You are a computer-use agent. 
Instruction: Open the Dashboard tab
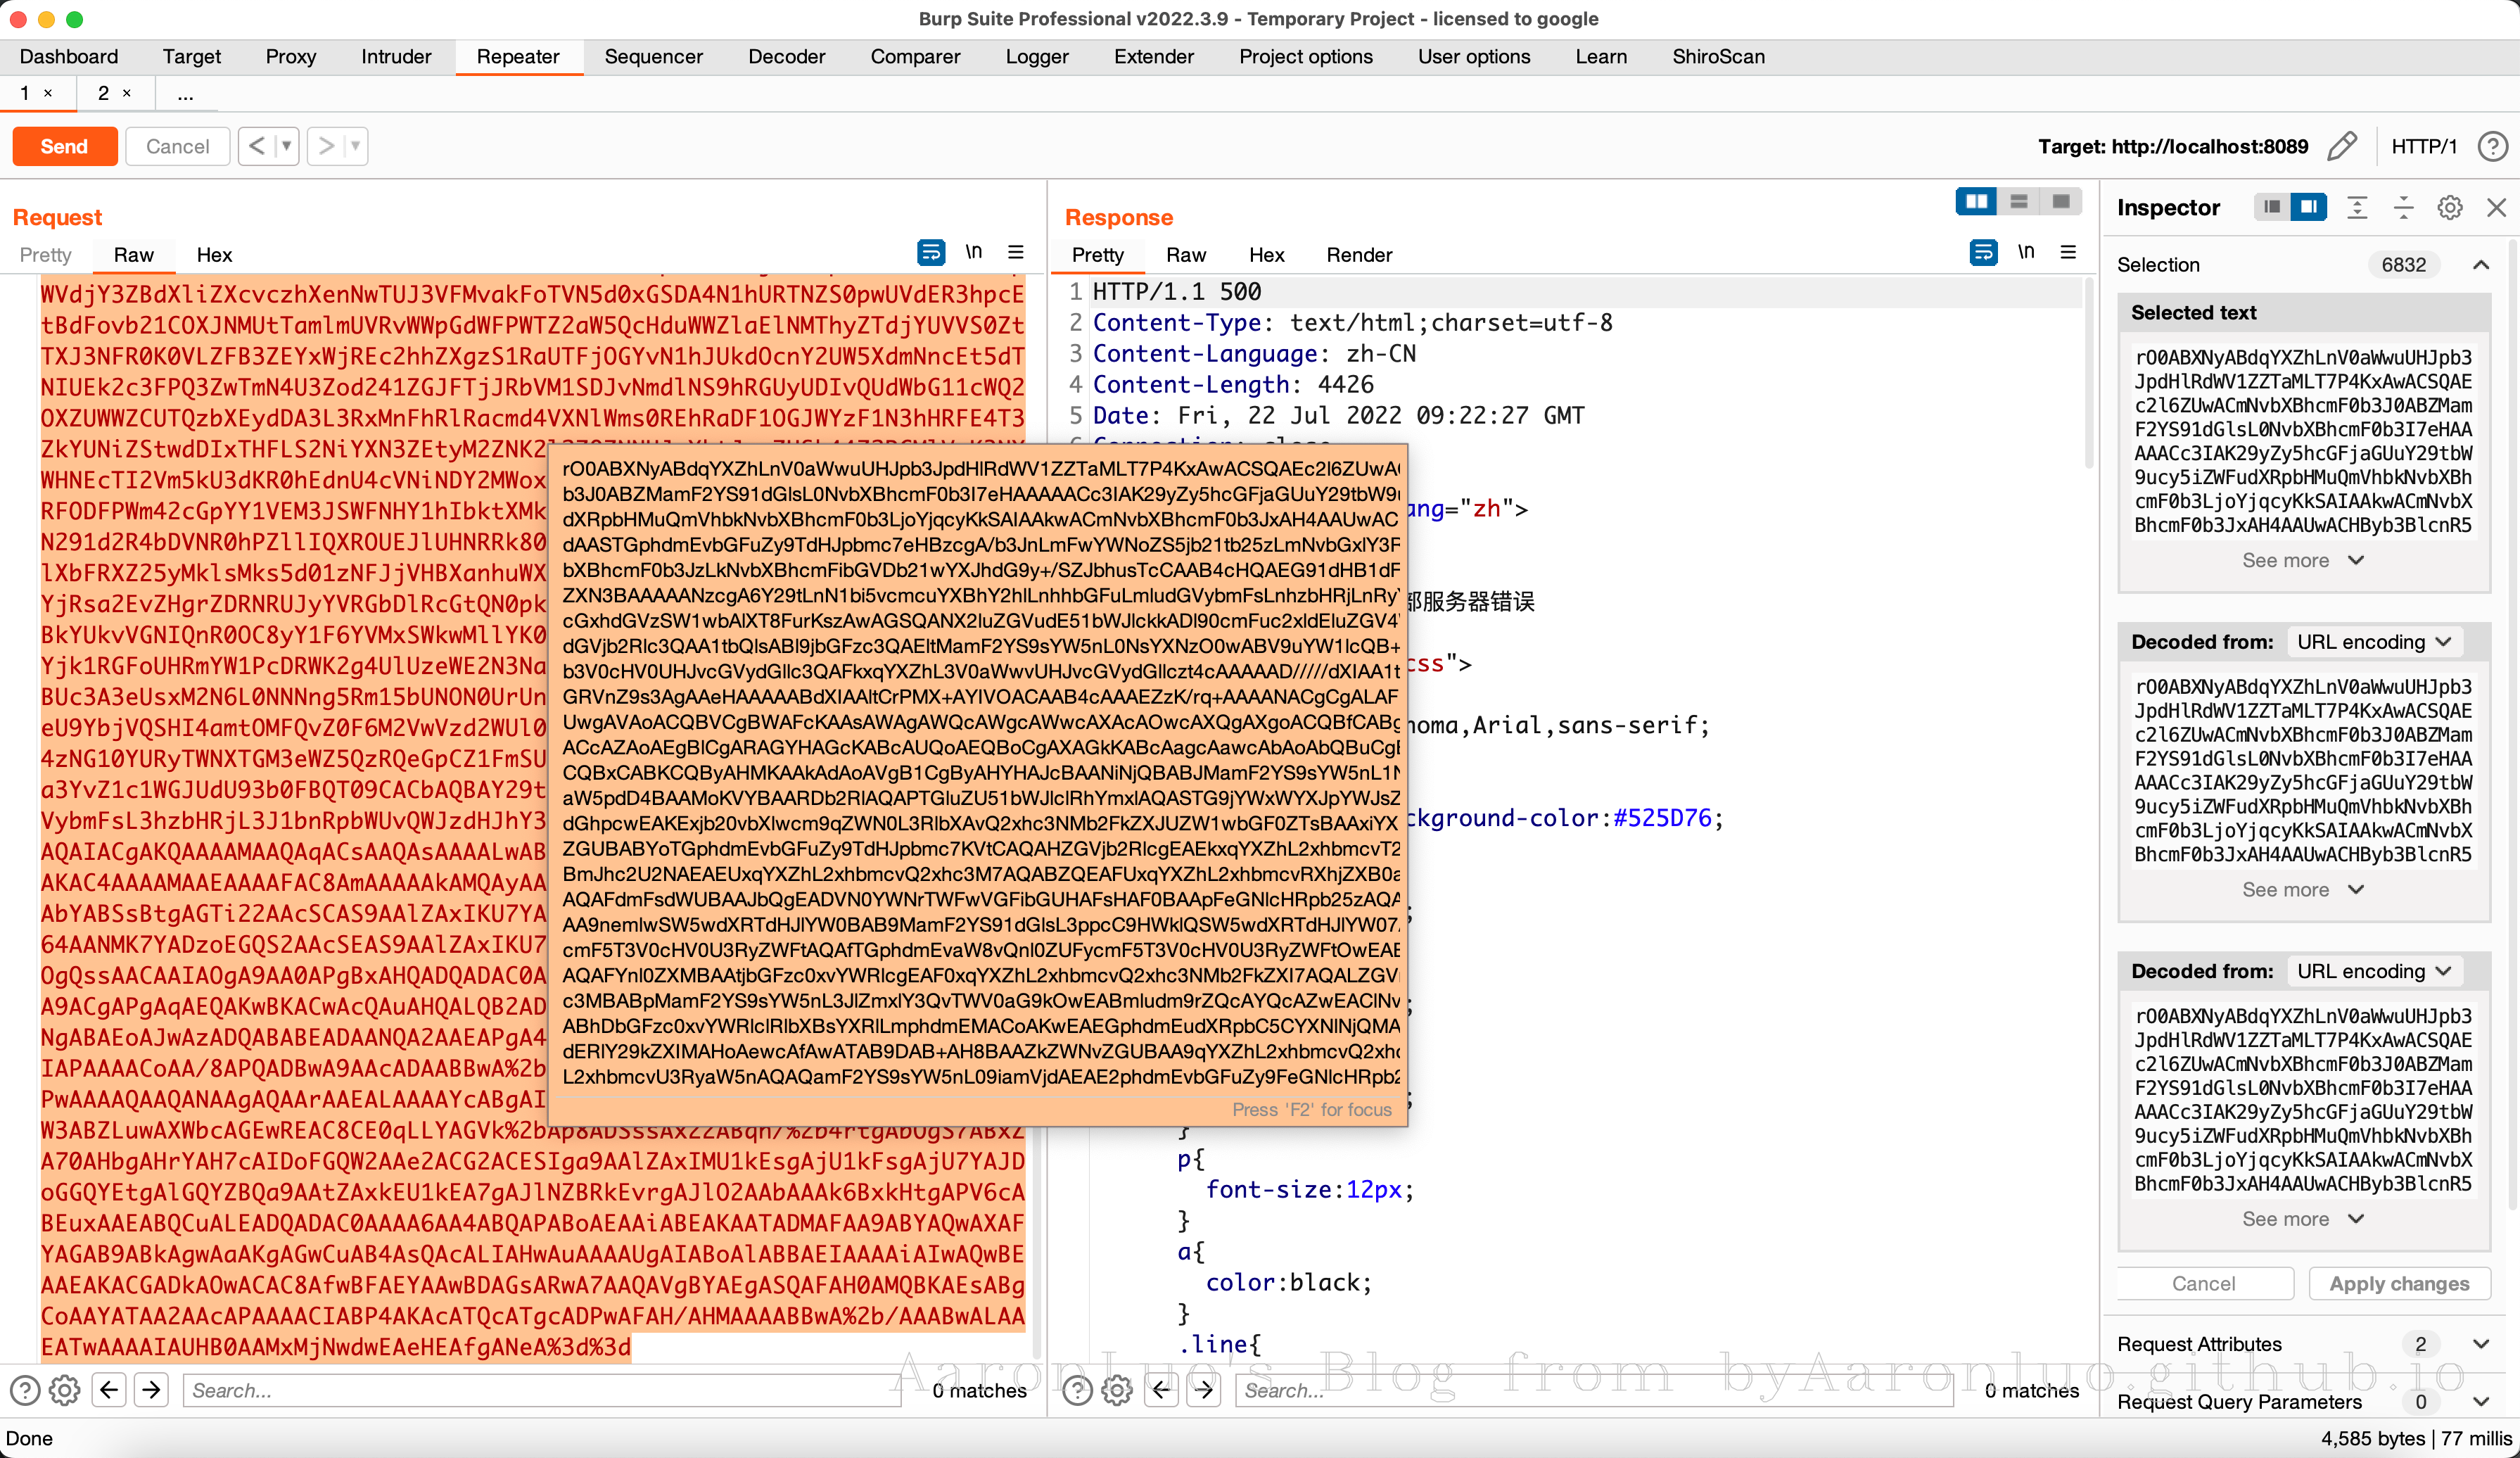point(69,56)
